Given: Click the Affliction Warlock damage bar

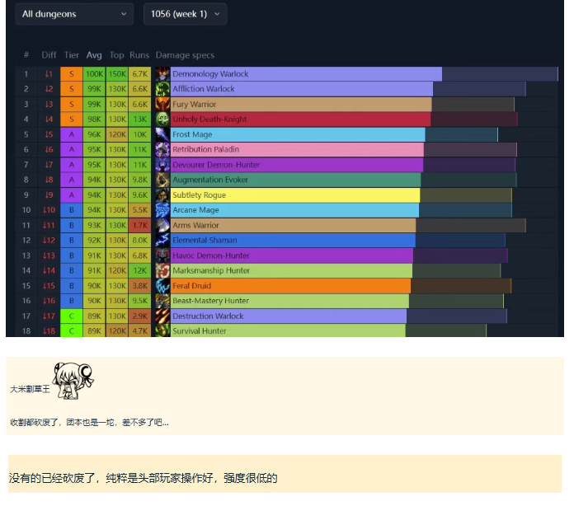Looking at the screenshot, I should click(302, 89).
